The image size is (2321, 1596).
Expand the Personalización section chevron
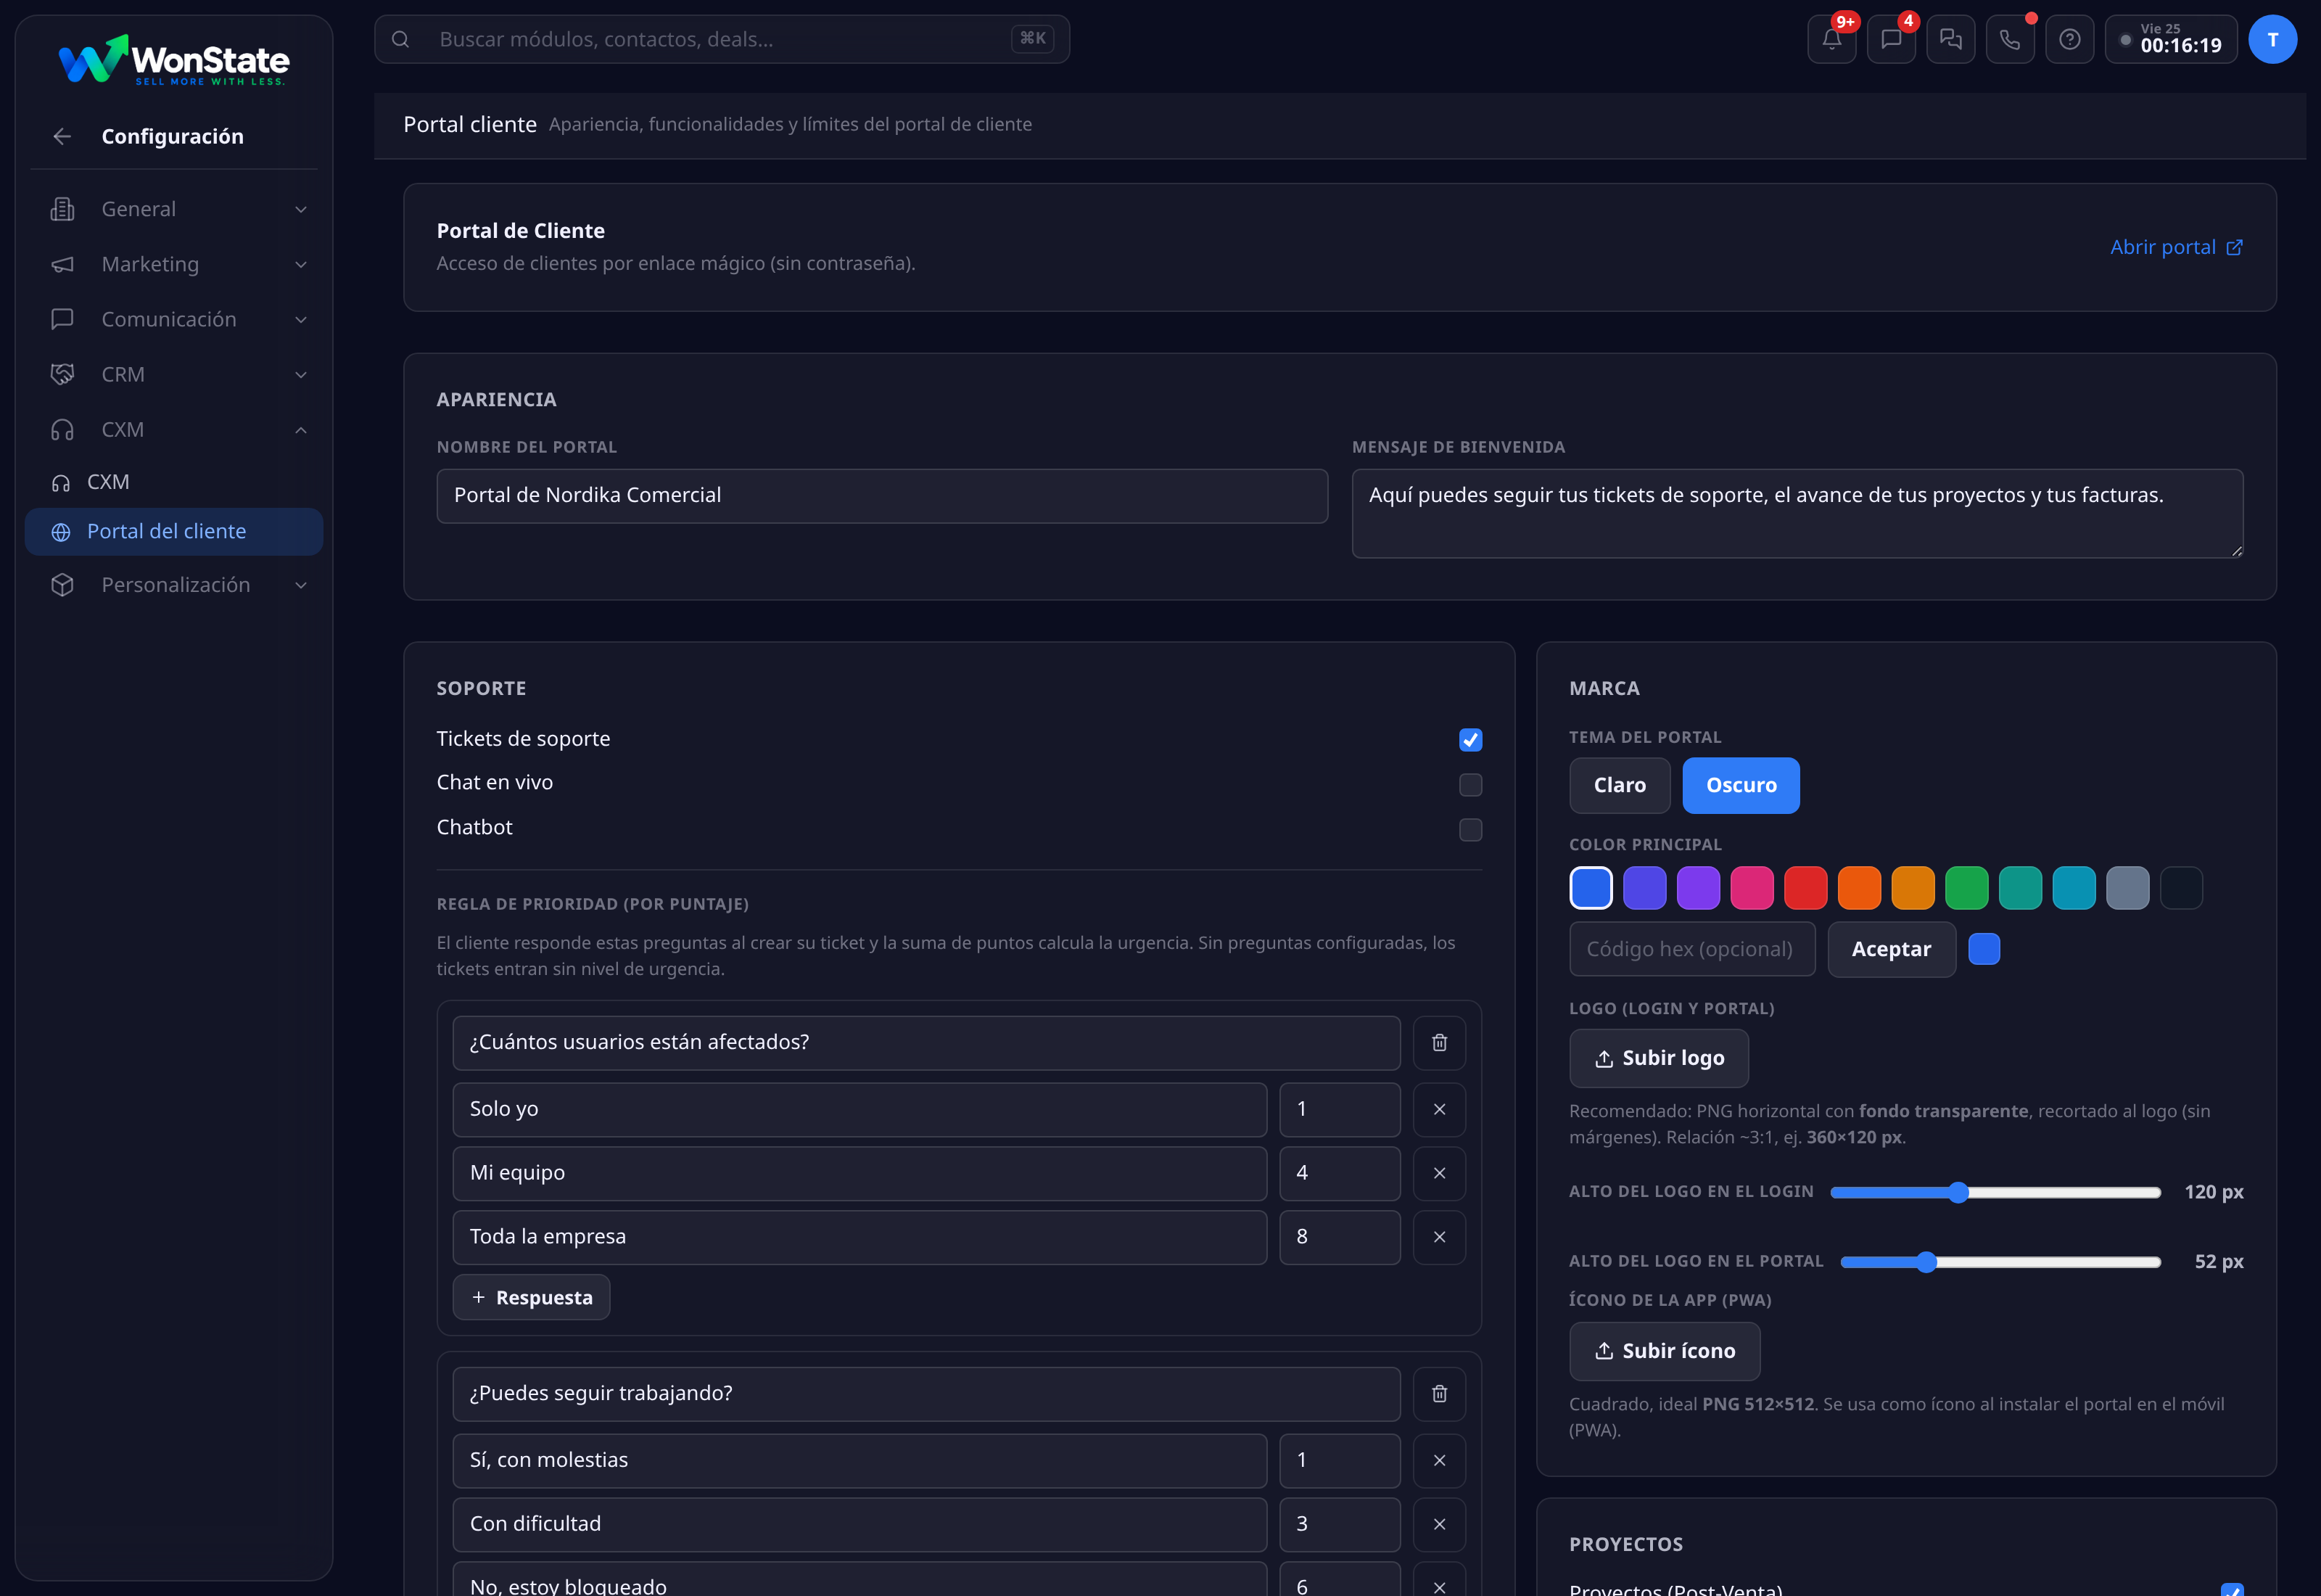(x=301, y=585)
